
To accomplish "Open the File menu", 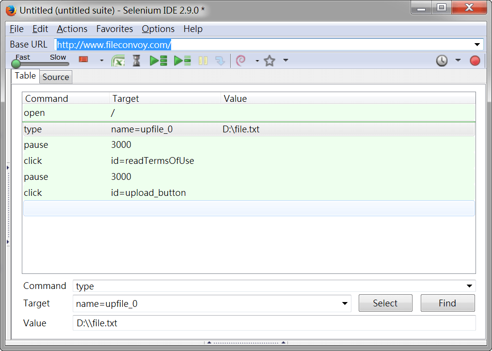I will pos(16,29).
